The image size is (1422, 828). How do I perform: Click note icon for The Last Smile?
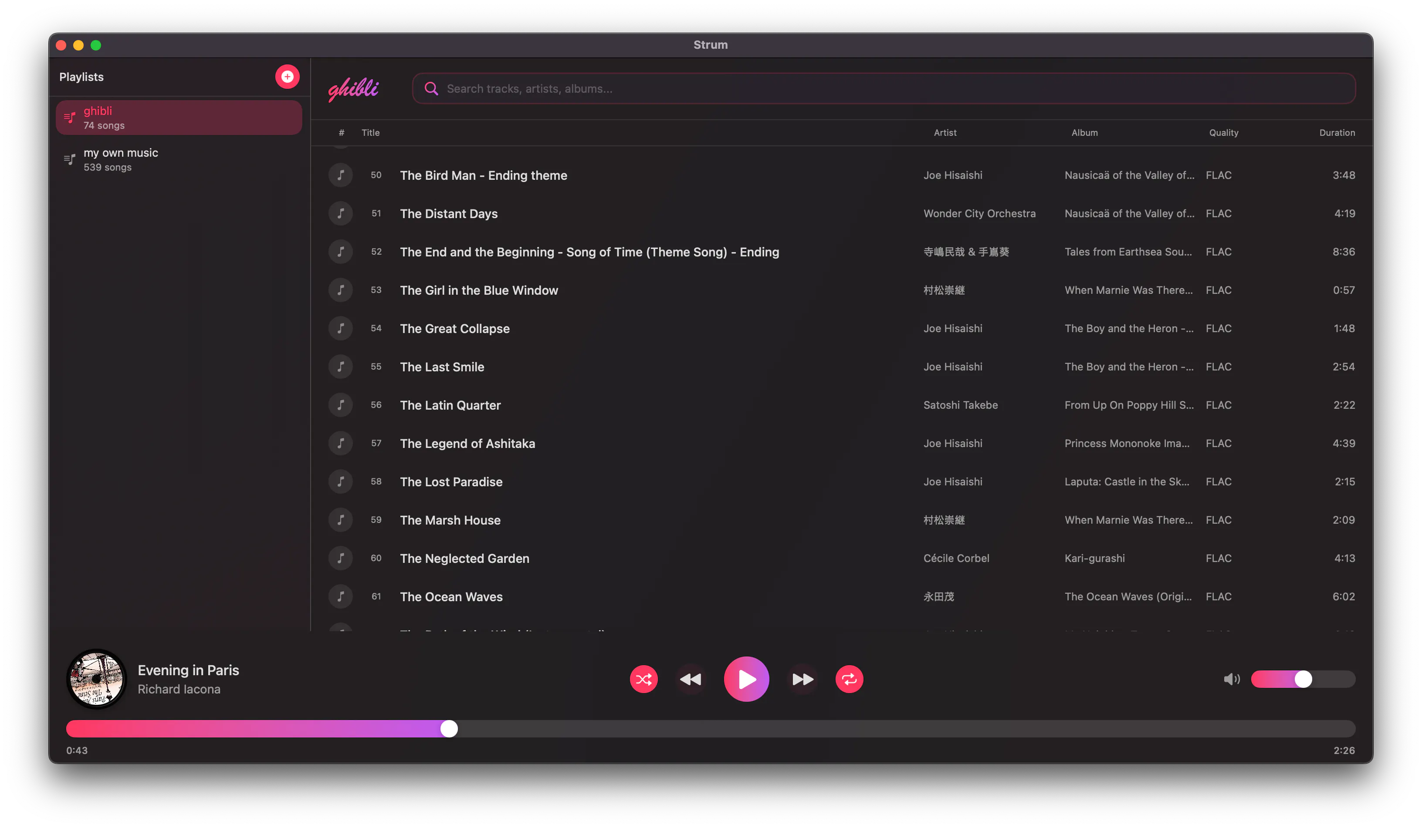point(340,367)
